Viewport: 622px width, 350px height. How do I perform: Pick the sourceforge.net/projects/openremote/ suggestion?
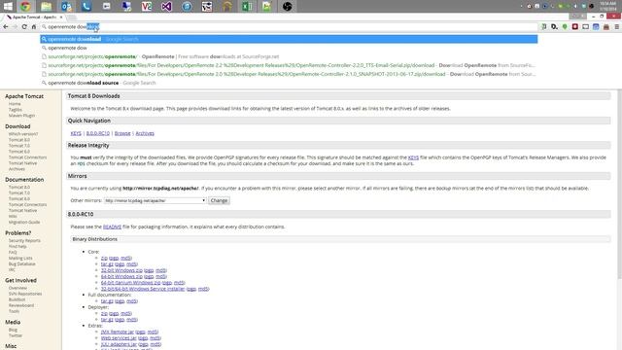point(289,56)
